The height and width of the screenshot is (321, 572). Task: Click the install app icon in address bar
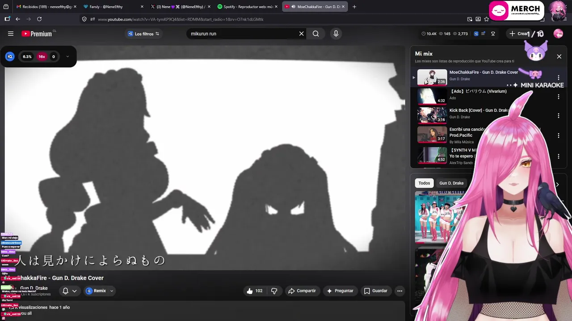pyautogui.click(x=478, y=19)
